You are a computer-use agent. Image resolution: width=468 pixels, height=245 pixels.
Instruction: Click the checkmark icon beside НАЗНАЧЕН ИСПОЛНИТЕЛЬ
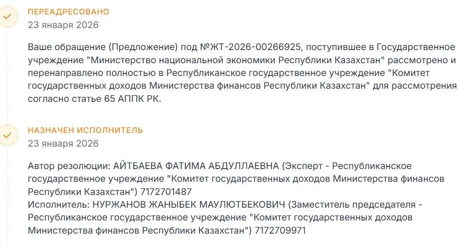[x=7, y=135]
